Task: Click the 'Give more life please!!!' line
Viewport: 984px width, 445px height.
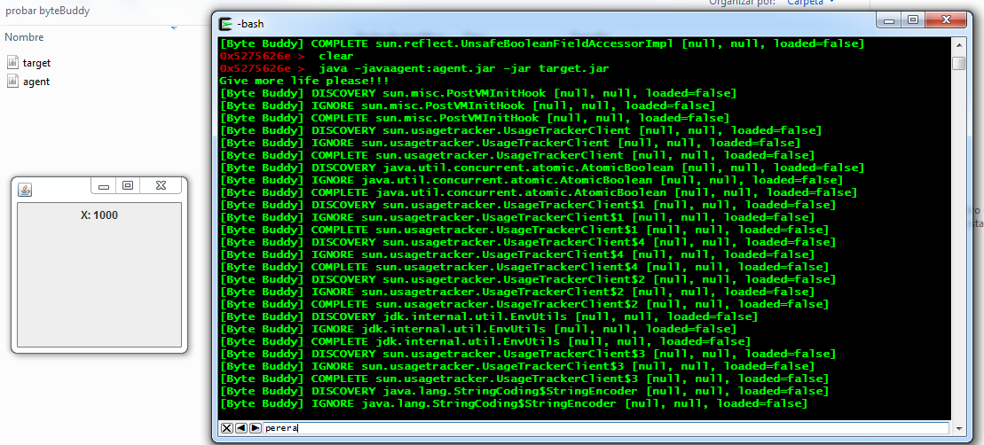Action: point(304,81)
